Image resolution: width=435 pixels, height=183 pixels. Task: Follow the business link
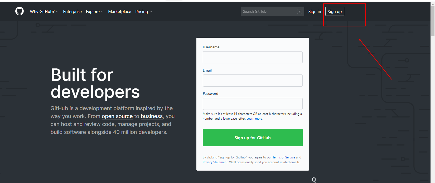[x=152, y=116]
